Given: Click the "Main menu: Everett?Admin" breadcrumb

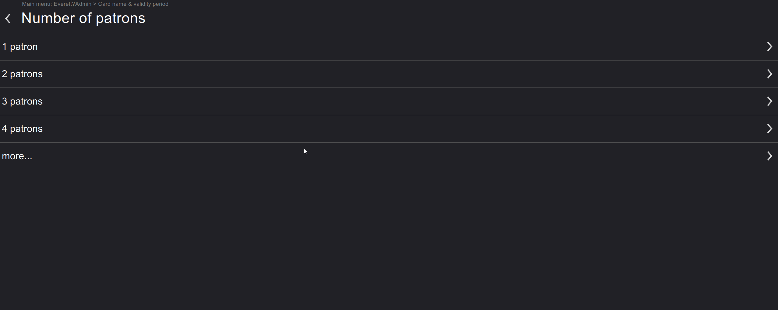Looking at the screenshot, I should 57,4.
